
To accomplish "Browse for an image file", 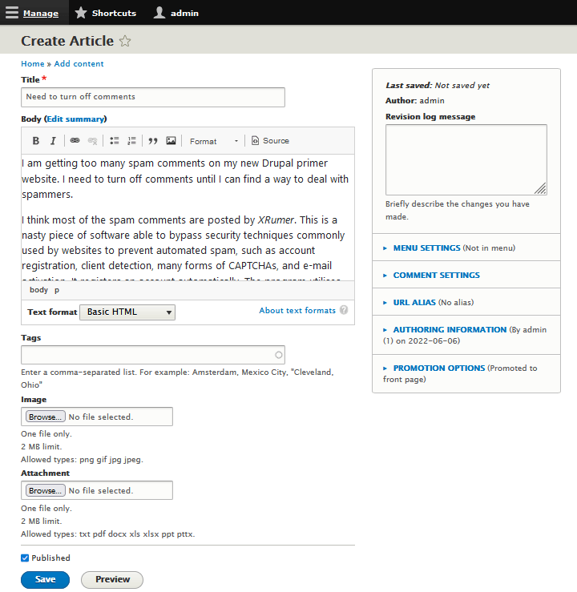I will click(45, 417).
